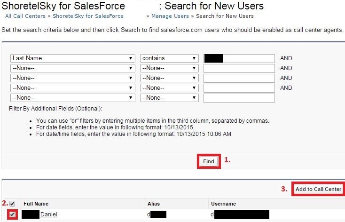Toggle the select-all checkbox in table header

tap(12, 204)
